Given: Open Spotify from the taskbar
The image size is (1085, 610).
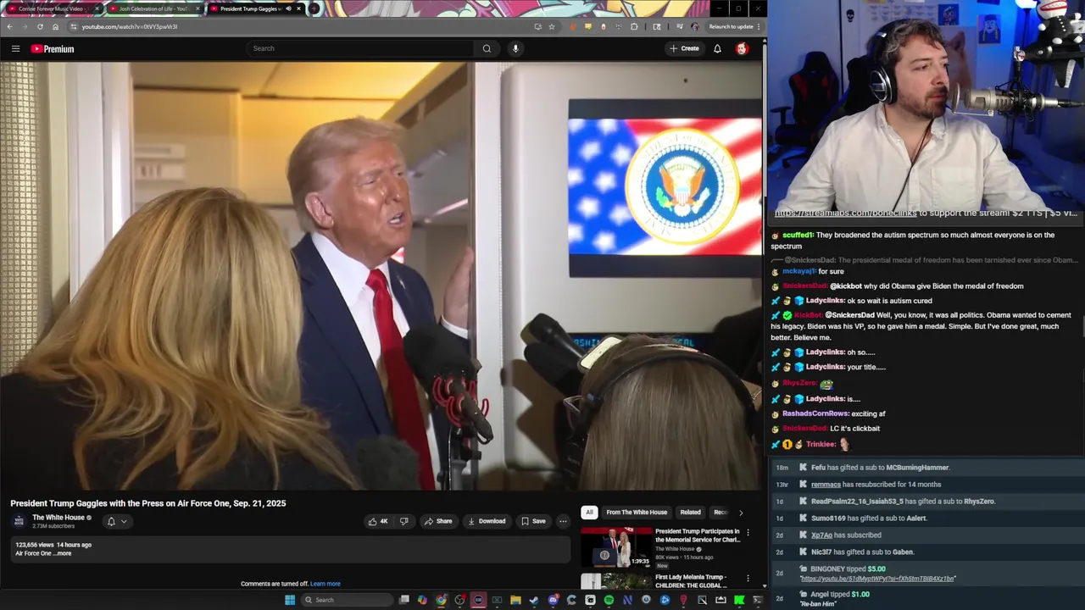Looking at the screenshot, I should tap(609, 600).
